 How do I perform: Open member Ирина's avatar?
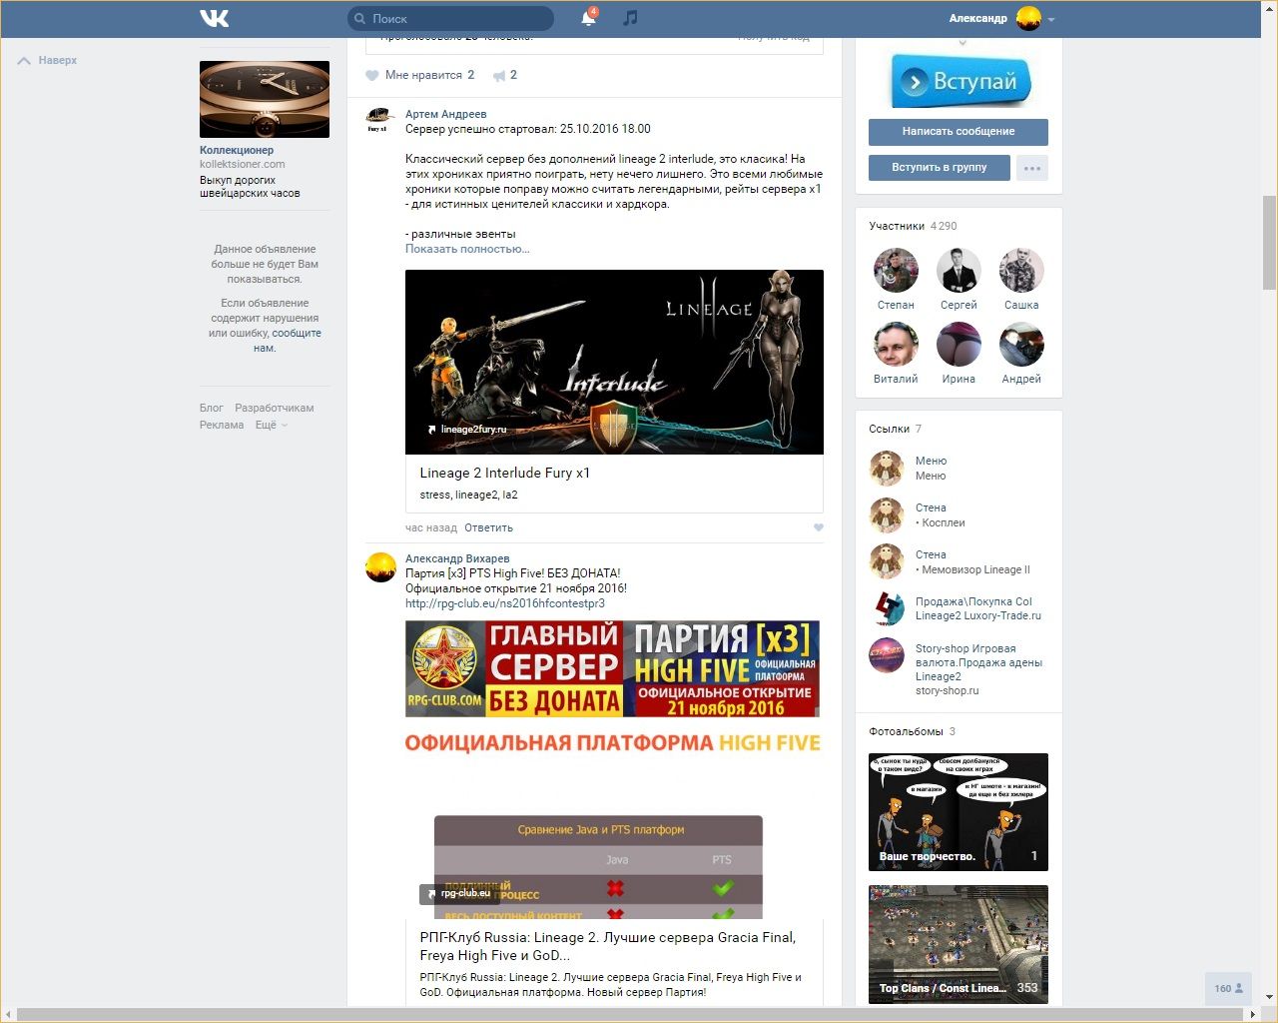point(958,344)
